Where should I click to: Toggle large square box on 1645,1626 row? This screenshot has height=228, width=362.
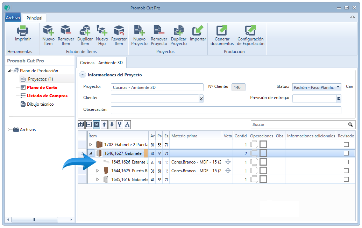(x=263, y=162)
